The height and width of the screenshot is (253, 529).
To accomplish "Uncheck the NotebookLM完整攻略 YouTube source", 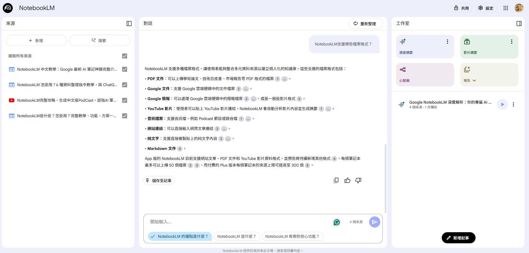I will (x=125, y=100).
